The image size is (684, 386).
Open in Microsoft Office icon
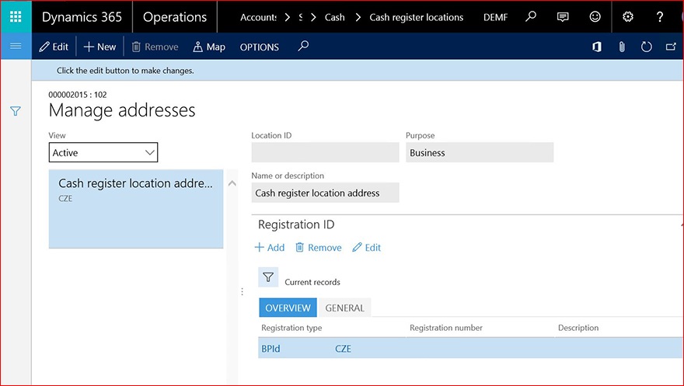click(x=597, y=47)
